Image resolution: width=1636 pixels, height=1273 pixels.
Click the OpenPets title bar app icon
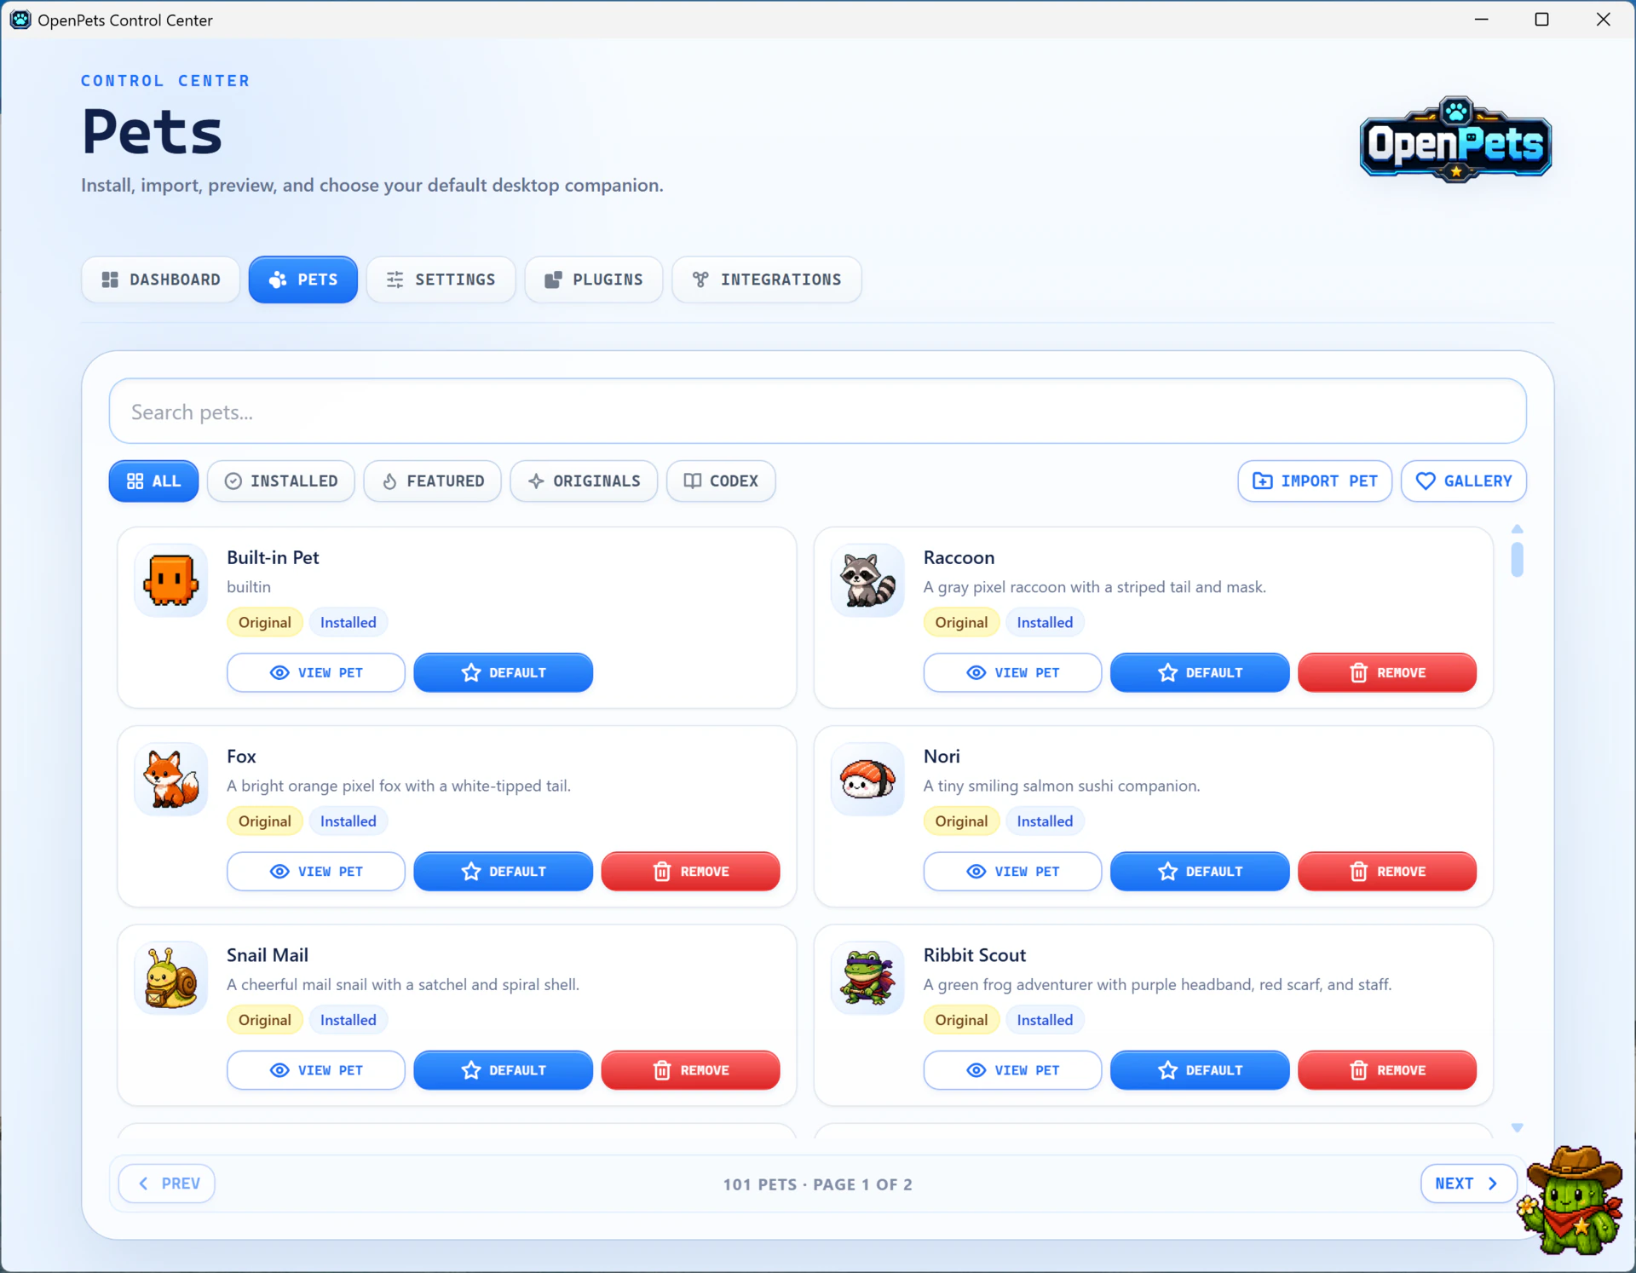tap(20, 20)
